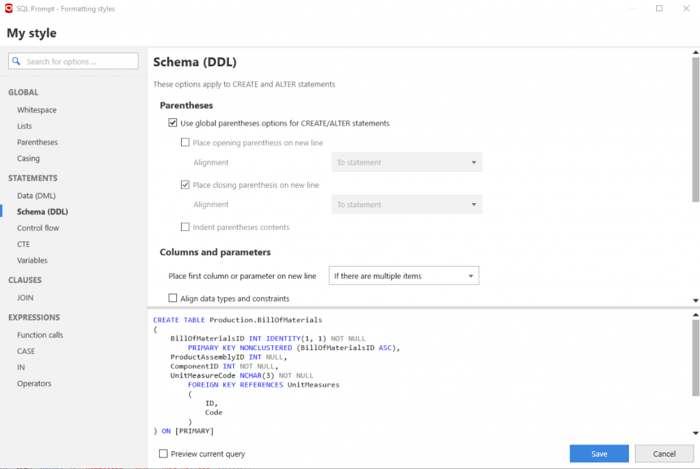Image resolution: width=700 pixels, height=469 pixels.
Task: Open the global Parentheses settings page
Action: [38, 142]
